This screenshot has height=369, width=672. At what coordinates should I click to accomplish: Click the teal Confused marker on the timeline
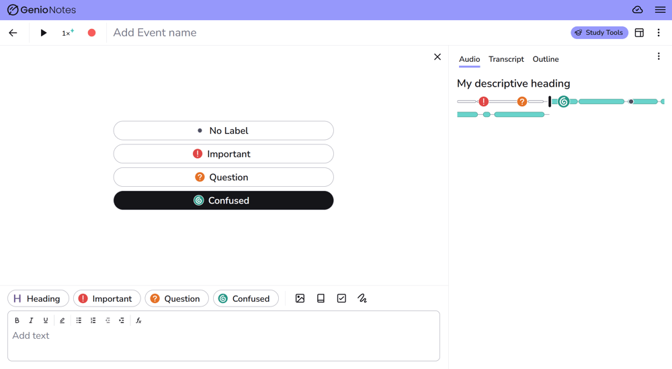click(564, 101)
